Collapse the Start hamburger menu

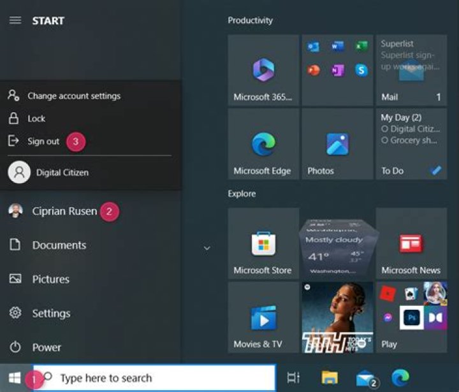click(15, 20)
